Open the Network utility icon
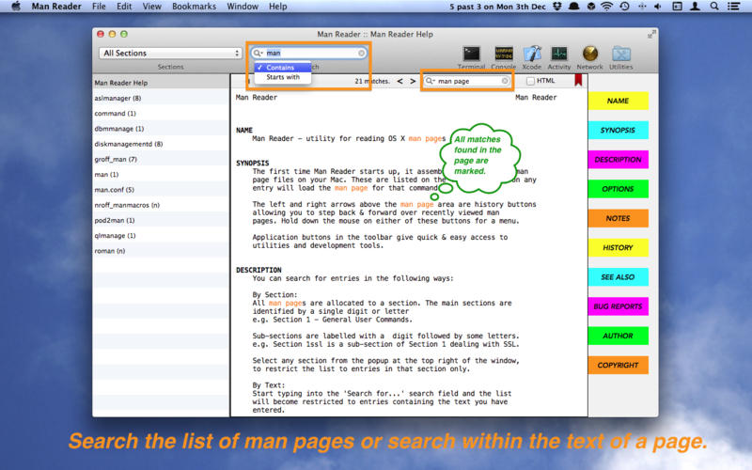This screenshot has width=752, height=470. 589,55
